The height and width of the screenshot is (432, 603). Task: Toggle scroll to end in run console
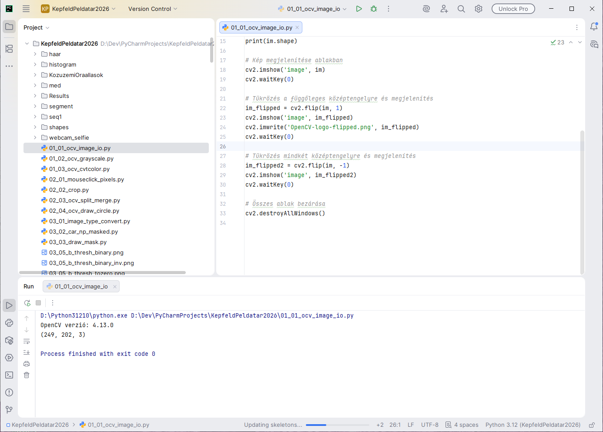pyautogui.click(x=27, y=352)
